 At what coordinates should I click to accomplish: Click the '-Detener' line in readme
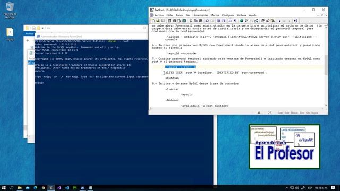172,100
